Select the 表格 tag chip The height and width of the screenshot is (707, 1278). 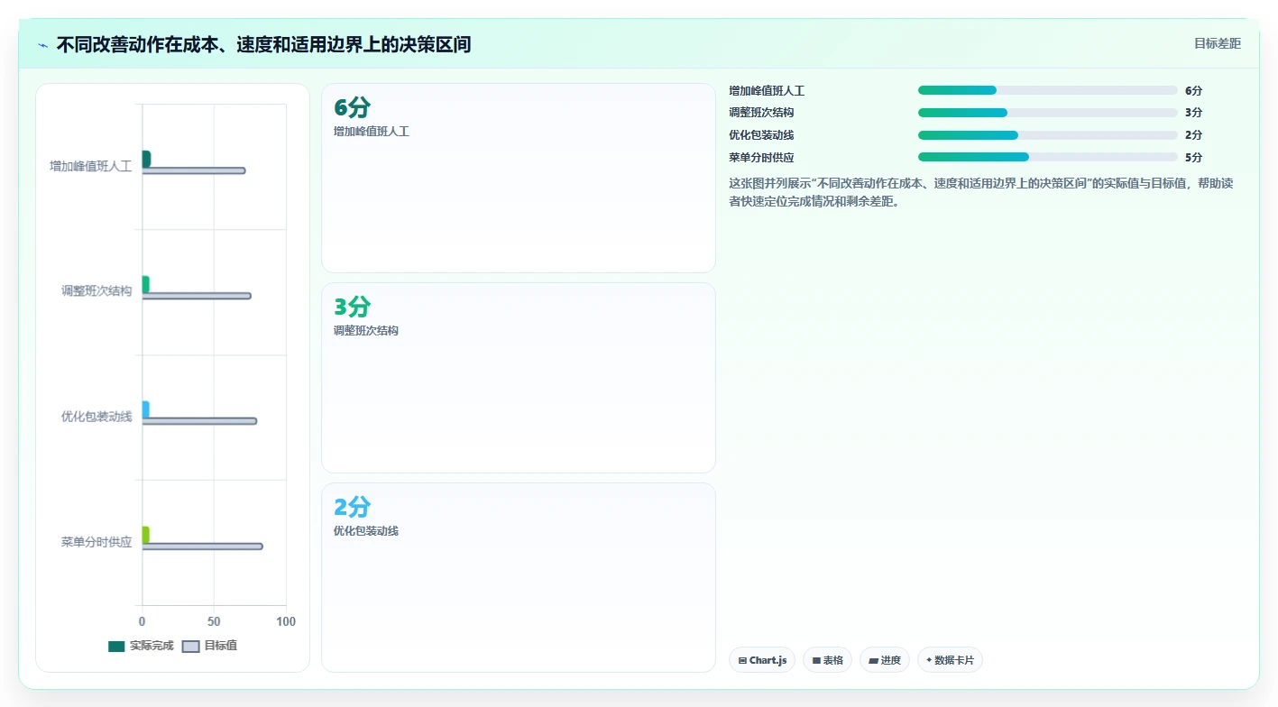pyautogui.click(x=827, y=660)
